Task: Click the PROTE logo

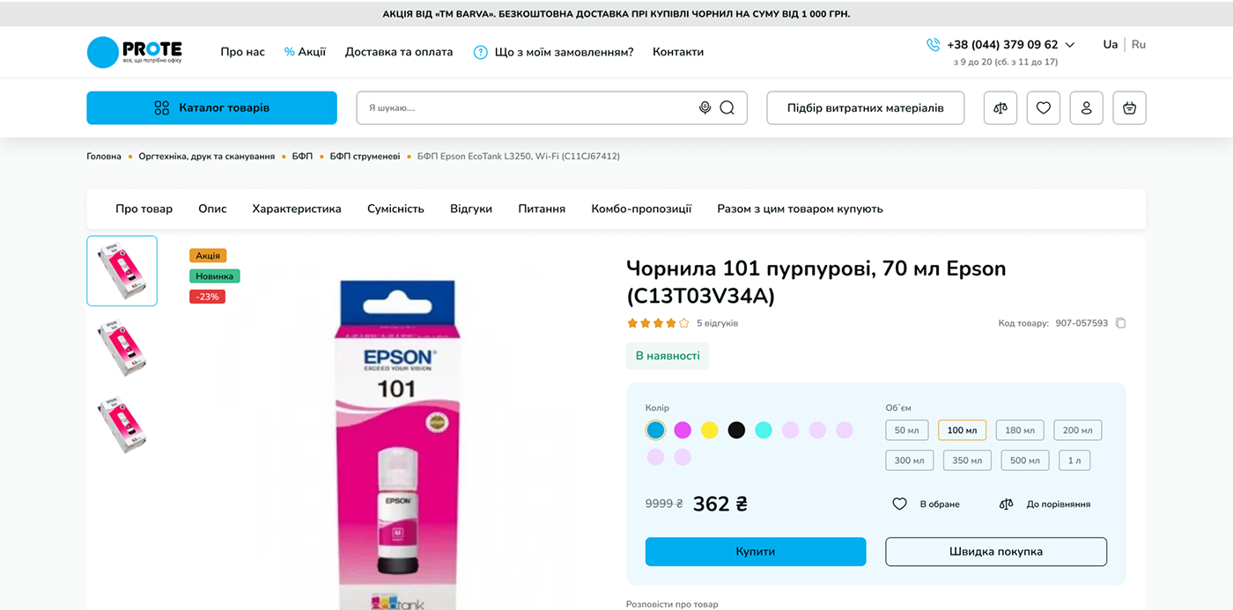Action: pyautogui.click(x=135, y=52)
